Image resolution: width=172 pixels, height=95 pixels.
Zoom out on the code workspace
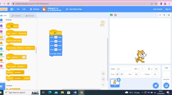point(103,79)
